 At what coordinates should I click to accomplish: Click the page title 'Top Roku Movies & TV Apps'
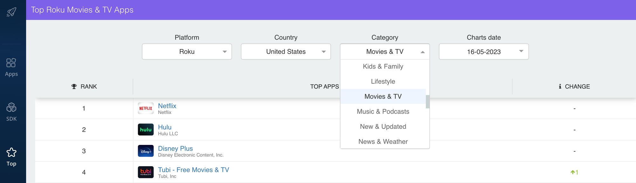pyautogui.click(x=82, y=10)
